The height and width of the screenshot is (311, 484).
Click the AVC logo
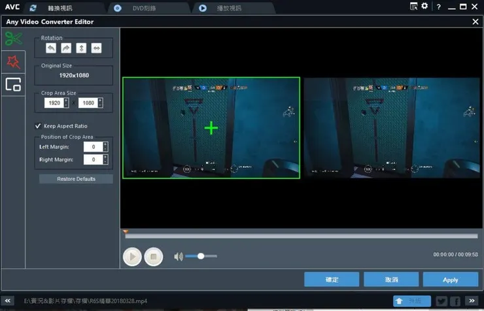(12, 7)
